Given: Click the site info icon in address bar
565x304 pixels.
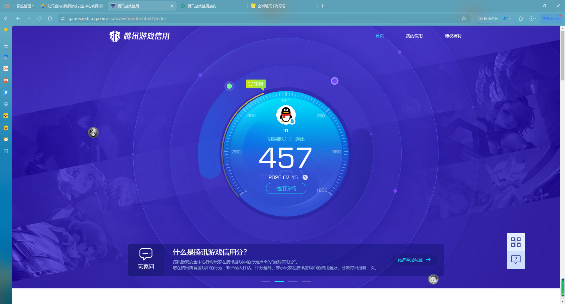Looking at the screenshot, I should coord(63,19).
